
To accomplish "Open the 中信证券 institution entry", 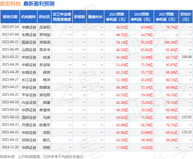I will click(29, 57).
